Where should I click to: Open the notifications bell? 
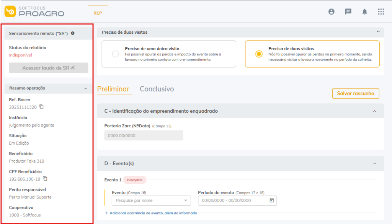[x=364, y=12]
